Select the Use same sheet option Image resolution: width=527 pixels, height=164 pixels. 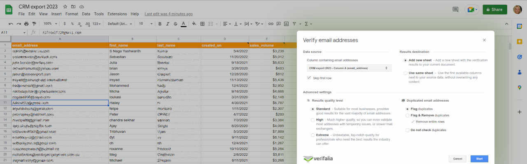tap(406, 73)
